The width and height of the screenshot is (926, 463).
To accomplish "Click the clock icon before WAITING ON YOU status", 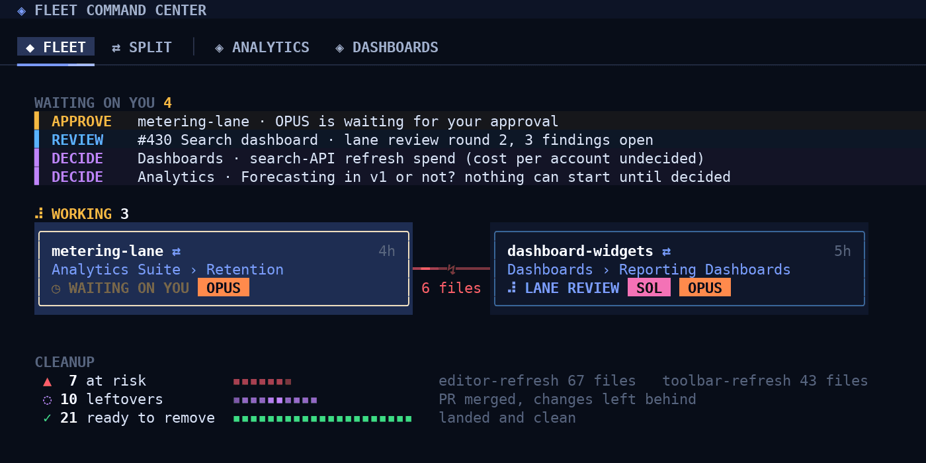I will pos(56,288).
